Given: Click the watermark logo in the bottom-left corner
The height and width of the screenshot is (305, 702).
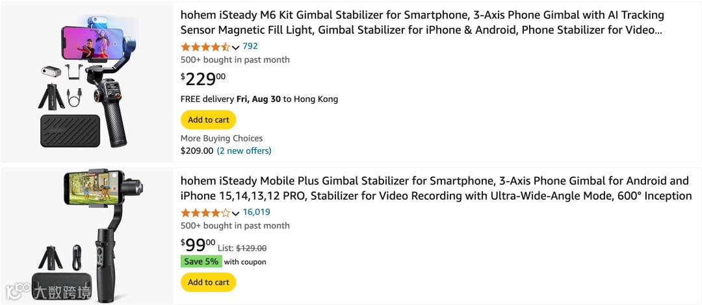Looking at the screenshot, I should [x=49, y=290].
